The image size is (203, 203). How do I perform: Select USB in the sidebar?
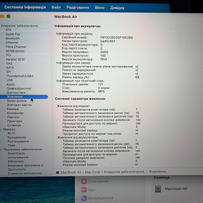(x=10, y=80)
